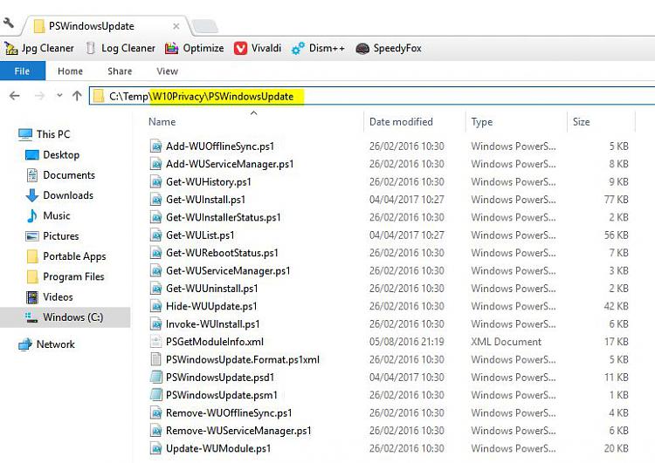Open Portable Apps folder in navigation pane
655x463 pixels.
tap(66, 256)
